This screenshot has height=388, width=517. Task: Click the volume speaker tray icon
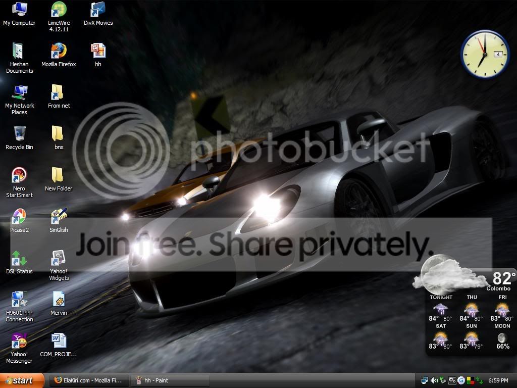coord(434,380)
